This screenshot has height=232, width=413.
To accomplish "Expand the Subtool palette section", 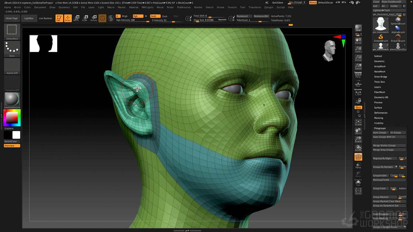I will point(378,56).
